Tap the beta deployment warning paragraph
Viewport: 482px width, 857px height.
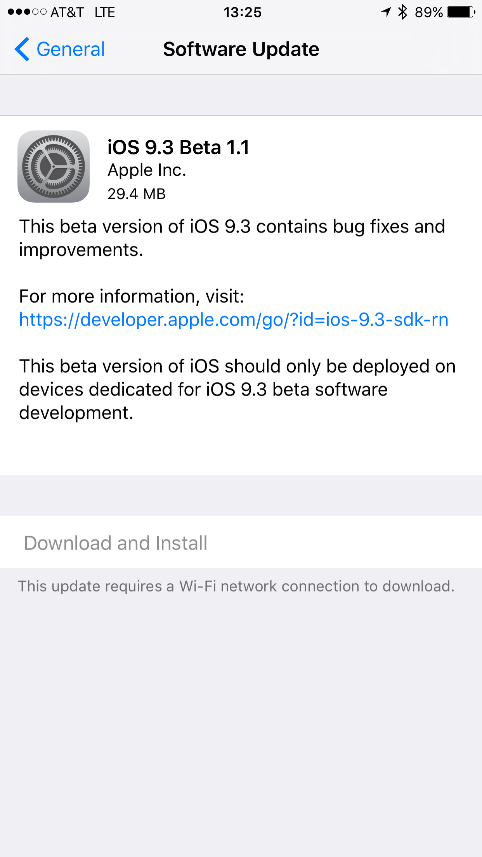pyautogui.click(x=237, y=389)
